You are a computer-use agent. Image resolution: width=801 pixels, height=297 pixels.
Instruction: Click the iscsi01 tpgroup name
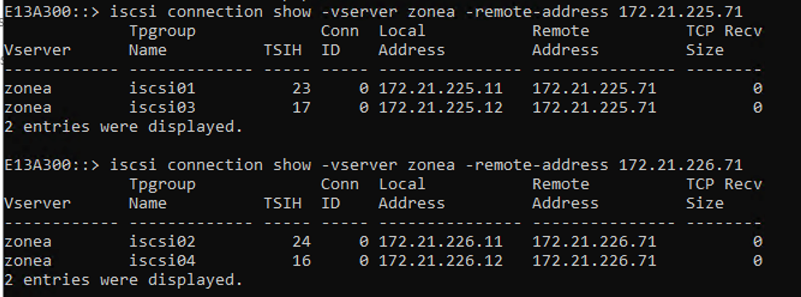162,89
